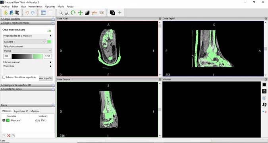Viewport: 268px width, 143px height.
Task: Toggle the side panel layout icon
Action: [43, 12]
